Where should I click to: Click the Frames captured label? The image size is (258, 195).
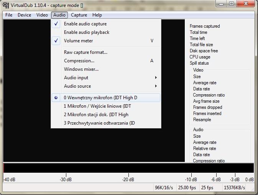(205, 26)
